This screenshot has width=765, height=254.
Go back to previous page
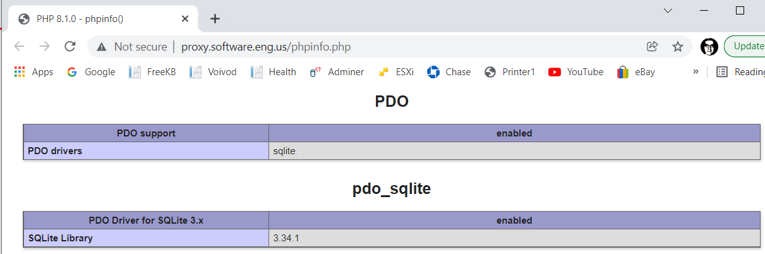click(19, 46)
